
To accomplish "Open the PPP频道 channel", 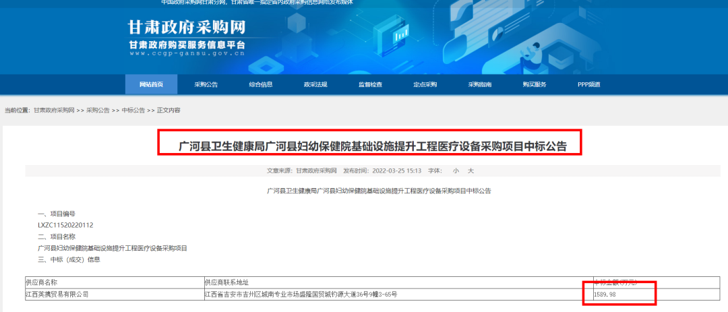I will [x=588, y=84].
